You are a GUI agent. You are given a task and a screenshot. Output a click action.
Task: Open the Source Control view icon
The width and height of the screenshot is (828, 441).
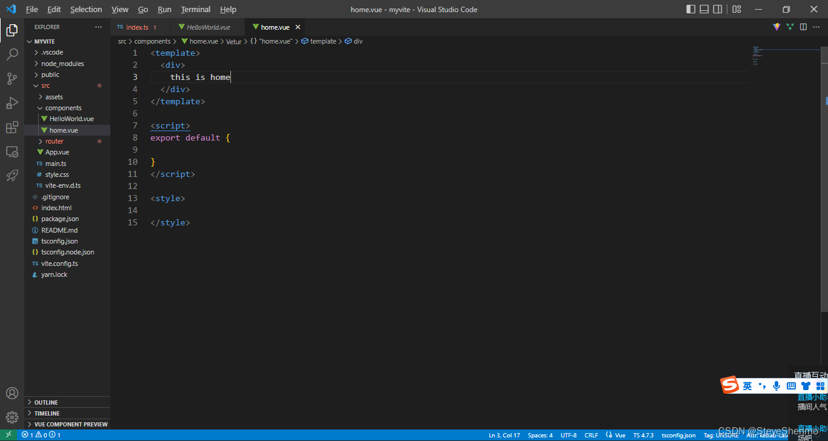tap(12, 79)
